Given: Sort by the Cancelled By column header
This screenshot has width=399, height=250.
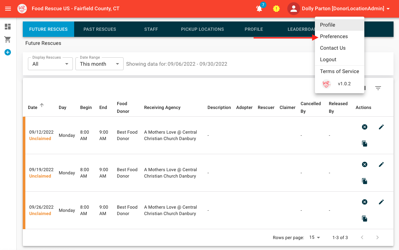Looking at the screenshot, I should click(x=311, y=108).
